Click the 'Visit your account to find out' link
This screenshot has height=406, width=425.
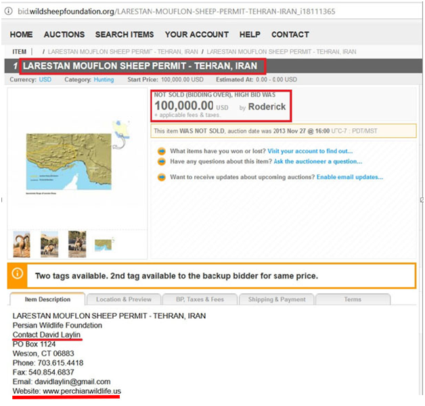coord(309,151)
